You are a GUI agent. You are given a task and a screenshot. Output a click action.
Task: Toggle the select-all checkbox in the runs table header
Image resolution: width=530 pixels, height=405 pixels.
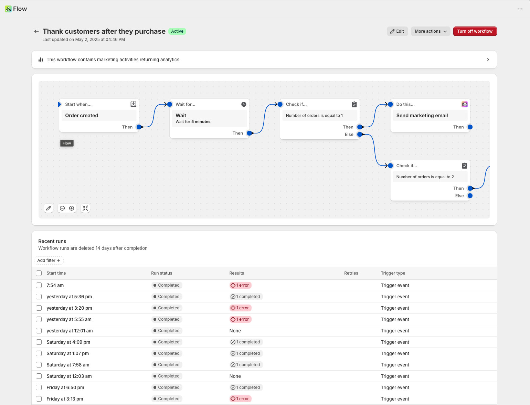pos(39,273)
